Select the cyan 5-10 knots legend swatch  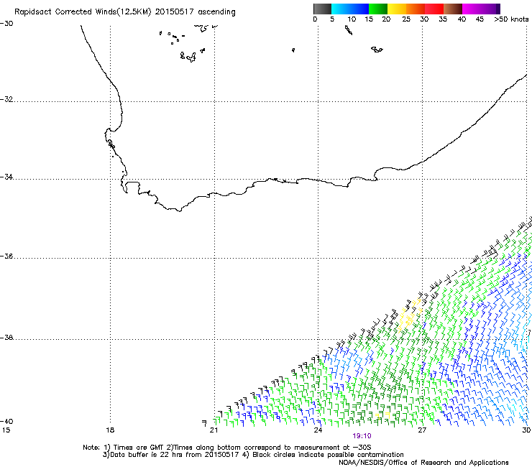(x=341, y=9)
